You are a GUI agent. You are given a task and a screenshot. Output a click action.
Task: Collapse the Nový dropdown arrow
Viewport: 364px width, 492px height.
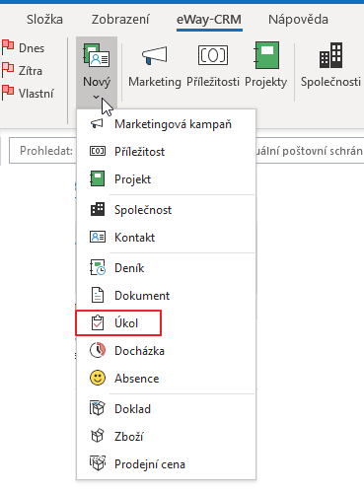pos(97,98)
